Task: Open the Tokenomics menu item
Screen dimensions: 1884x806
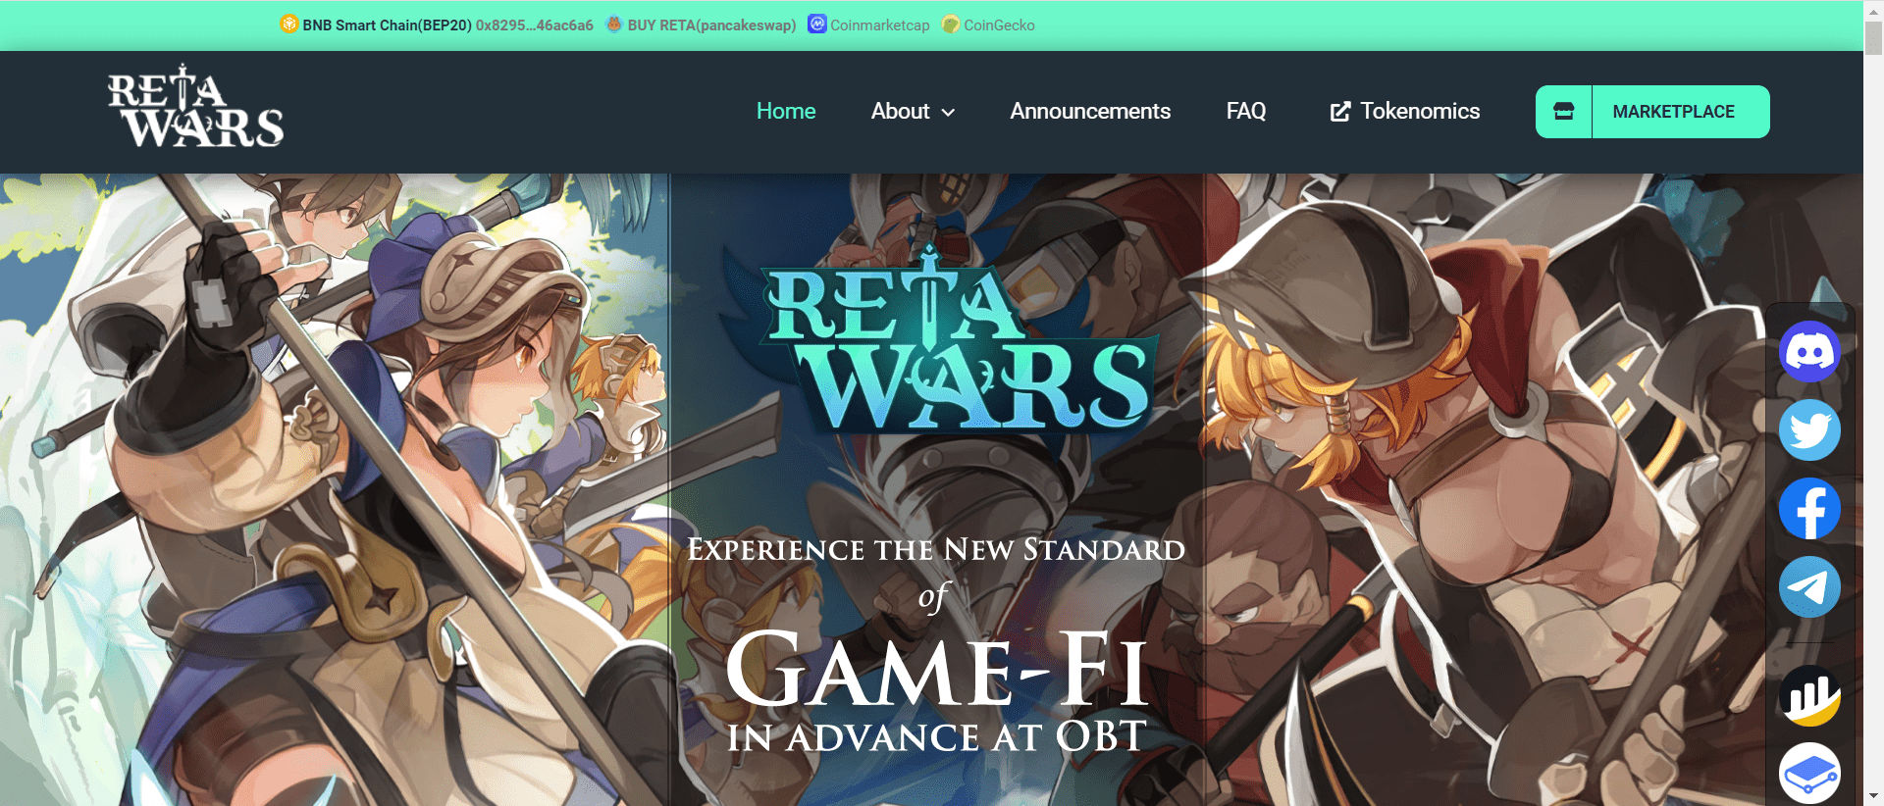Action: (1420, 112)
